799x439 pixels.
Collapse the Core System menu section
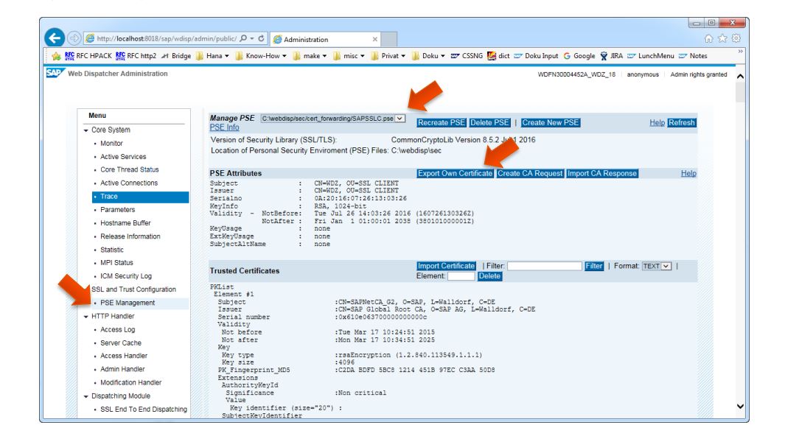pyautogui.click(x=86, y=130)
